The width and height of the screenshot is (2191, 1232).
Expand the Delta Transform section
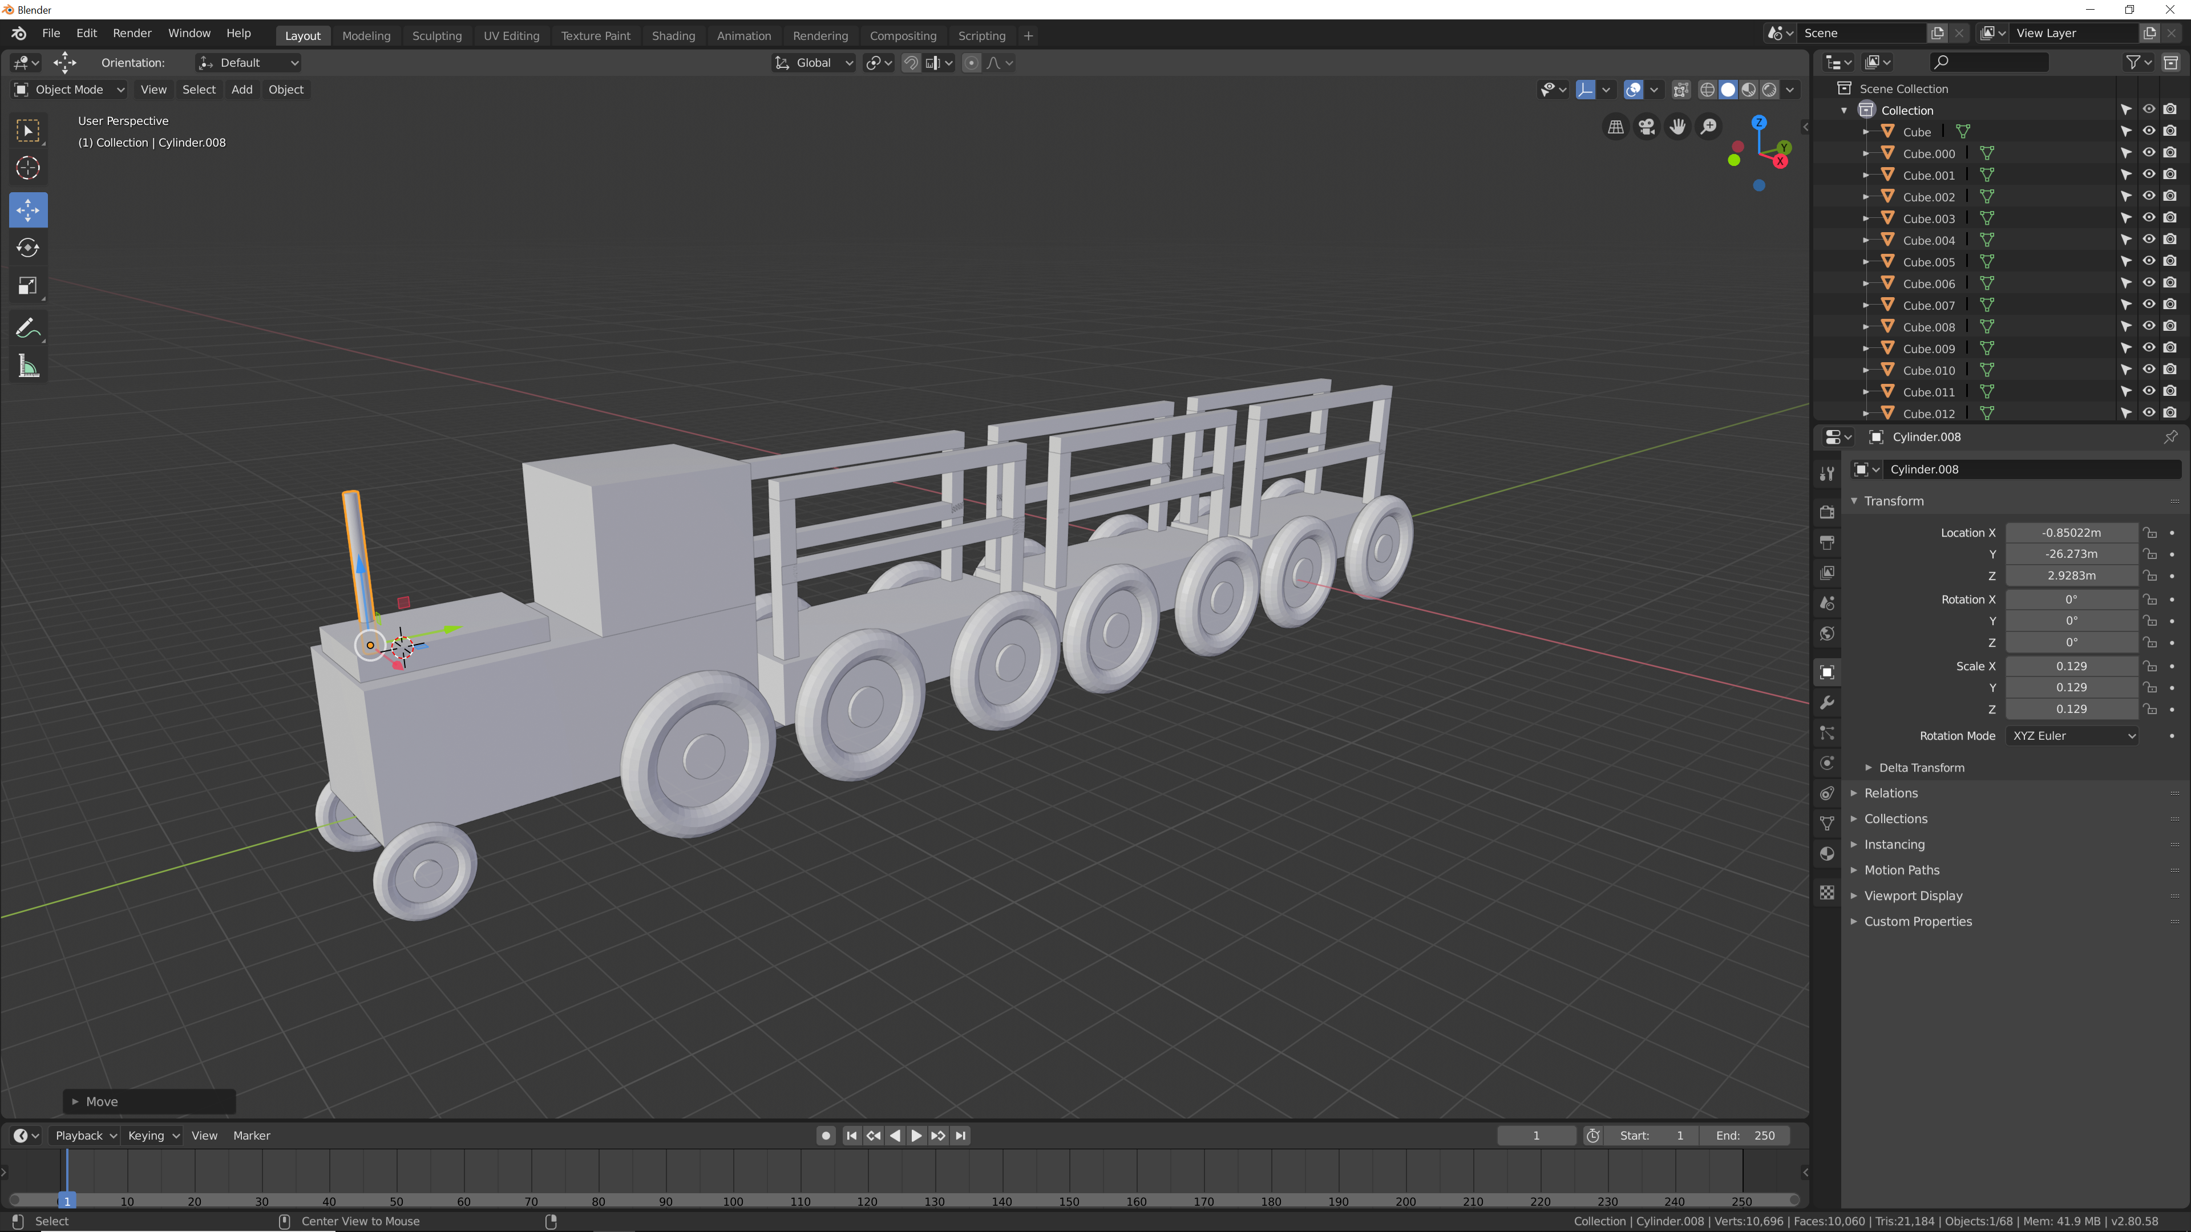[1921, 768]
